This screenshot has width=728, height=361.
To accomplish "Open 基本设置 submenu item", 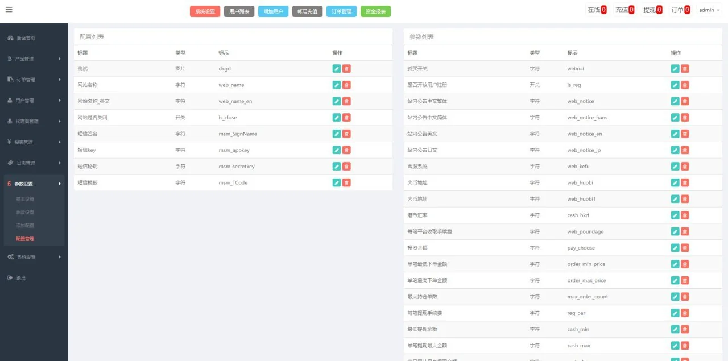I will pos(25,199).
